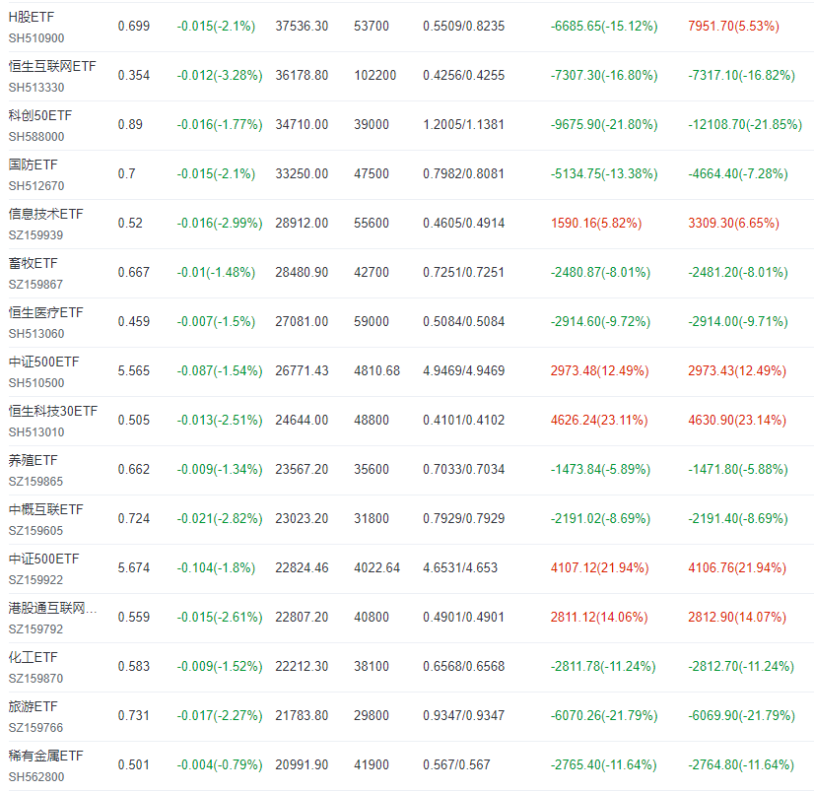The image size is (814, 792).
Task: Click stock code SZ159792
Action: pyautogui.click(x=35, y=630)
